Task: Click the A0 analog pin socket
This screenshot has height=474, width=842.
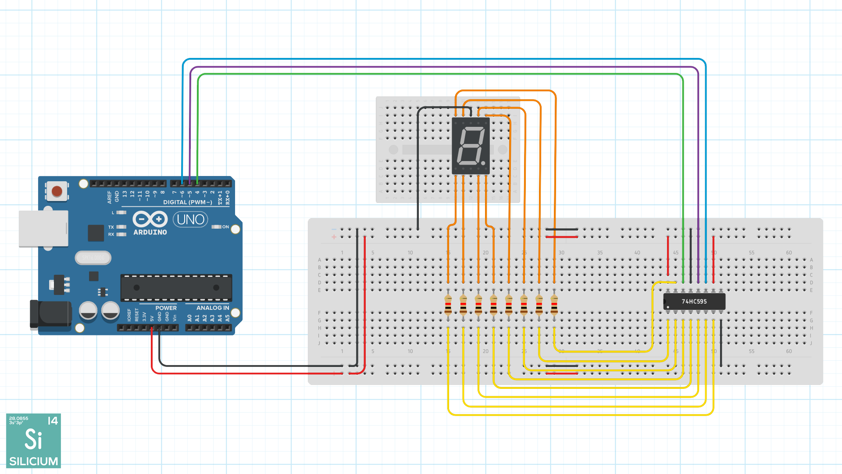Action: pos(189,327)
